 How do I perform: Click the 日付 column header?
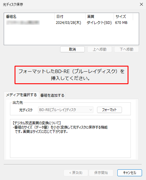[x=70, y=16]
